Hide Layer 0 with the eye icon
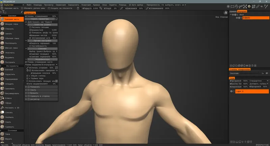The width and height of the screenshot is (270, 146). [x=232, y=91]
